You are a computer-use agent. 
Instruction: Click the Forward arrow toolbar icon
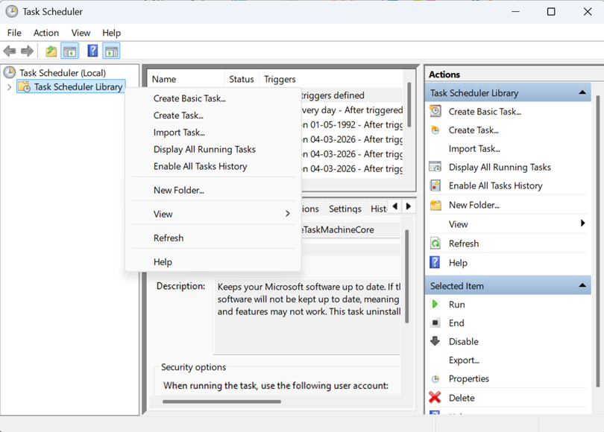pyautogui.click(x=27, y=51)
